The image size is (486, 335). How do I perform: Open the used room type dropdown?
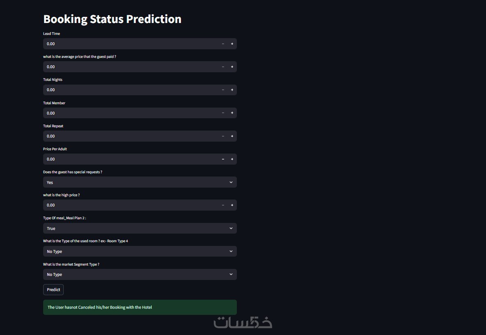point(140,251)
